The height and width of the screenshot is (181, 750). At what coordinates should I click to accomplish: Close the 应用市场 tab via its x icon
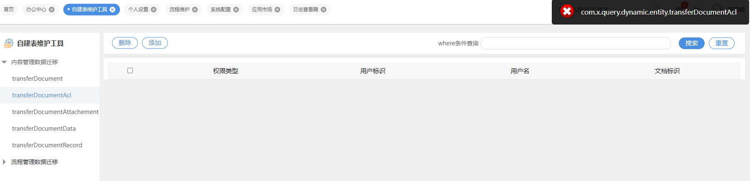(x=277, y=10)
